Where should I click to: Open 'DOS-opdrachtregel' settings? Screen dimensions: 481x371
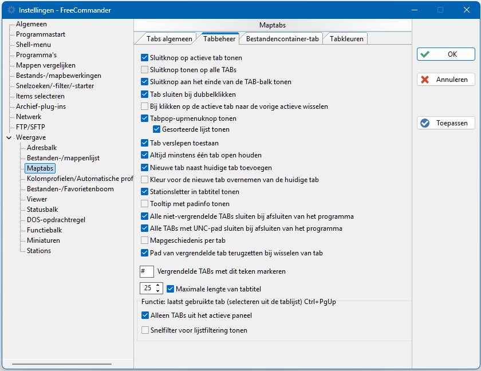(x=56, y=220)
